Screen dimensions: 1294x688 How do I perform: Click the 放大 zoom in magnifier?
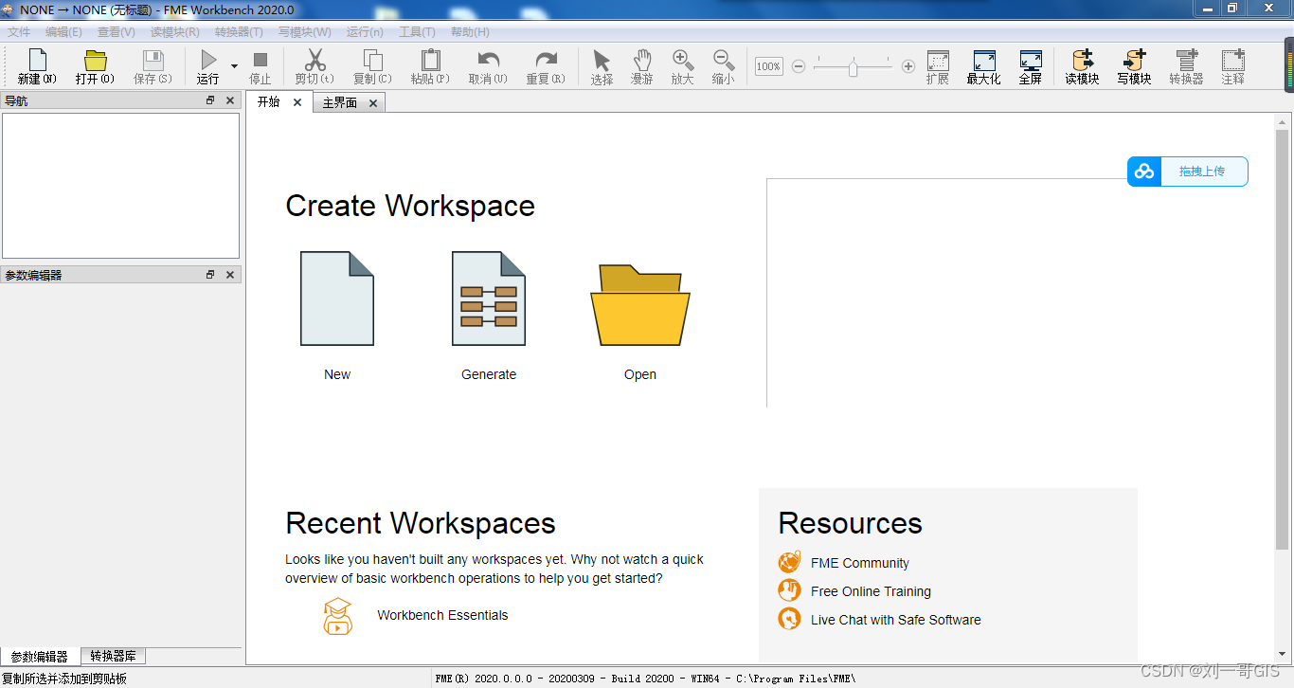(x=682, y=61)
